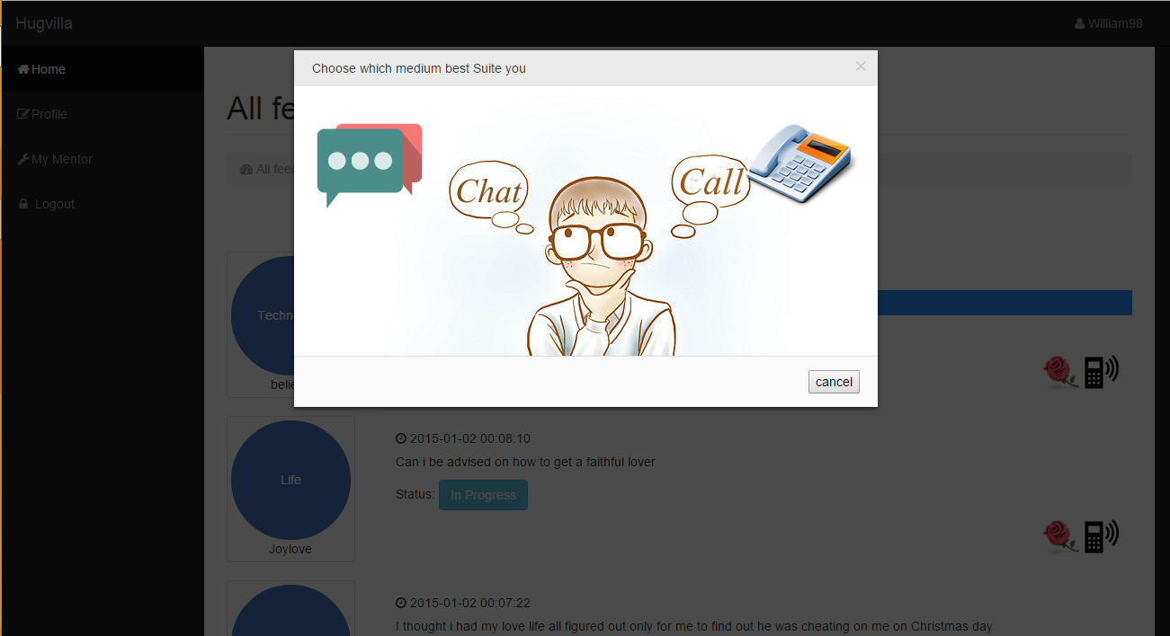
Task: Click the phone signal icon beside Joylove post
Action: (x=1101, y=536)
